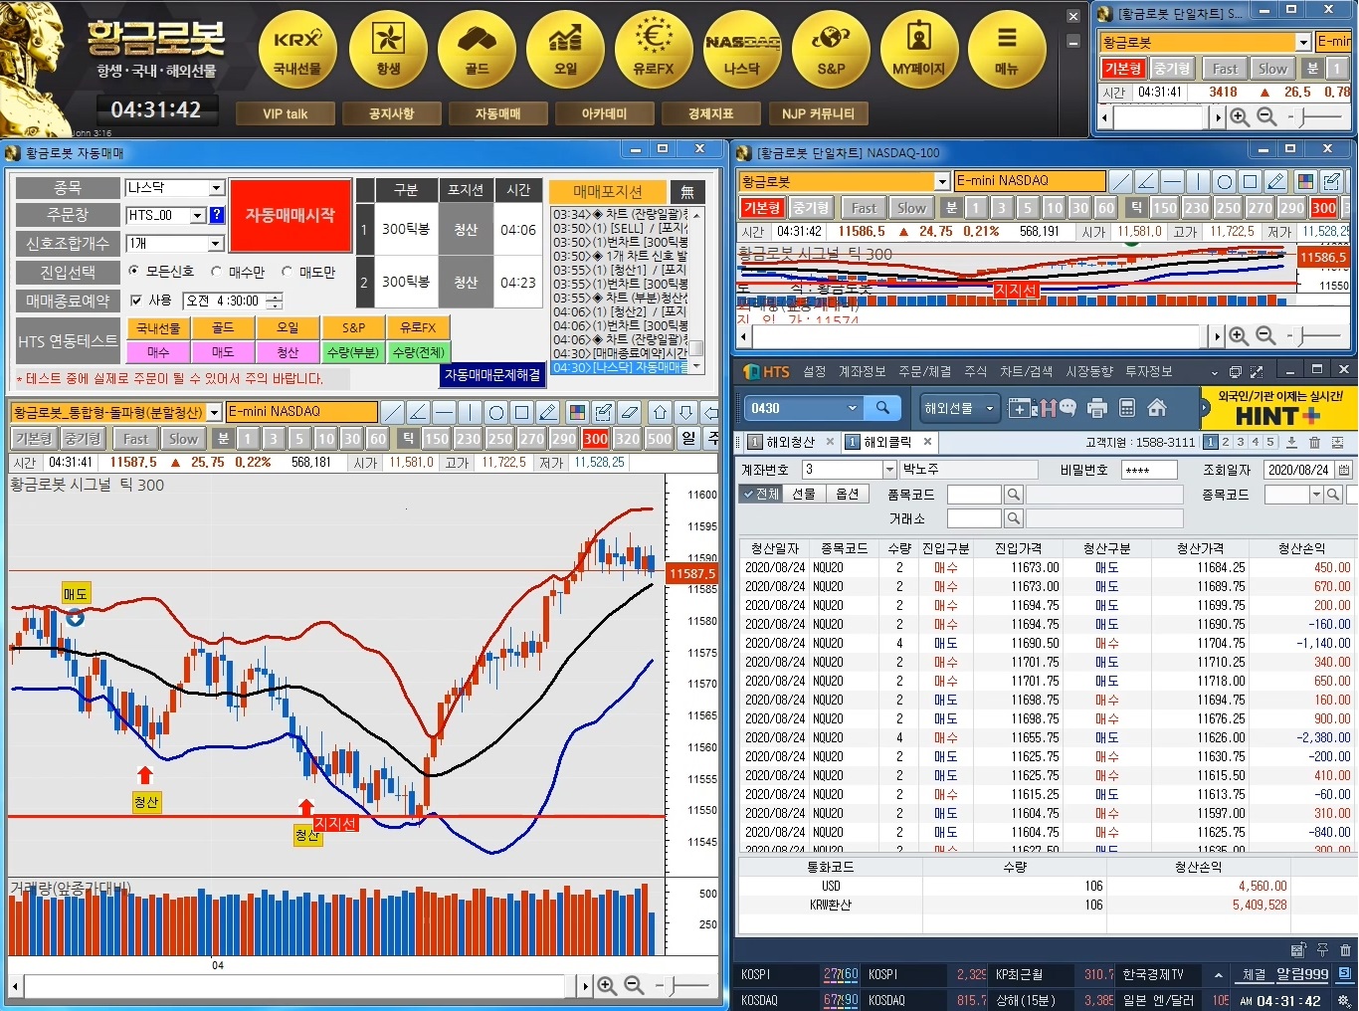Open the 차트/검색 menu in the HTS window
The image size is (1359, 1011).
[1026, 371]
